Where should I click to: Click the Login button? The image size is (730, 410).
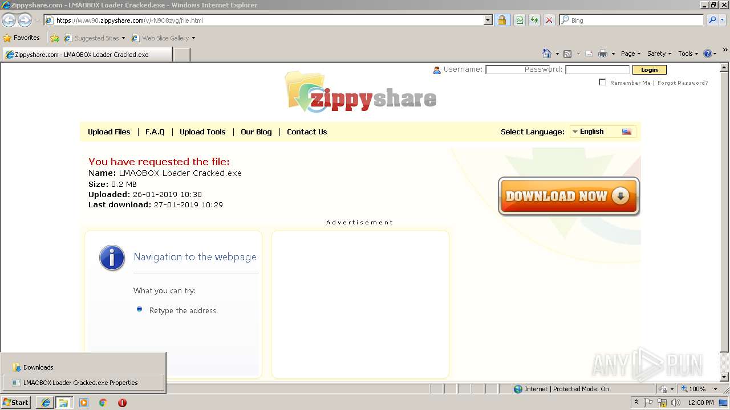pyautogui.click(x=649, y=69)
